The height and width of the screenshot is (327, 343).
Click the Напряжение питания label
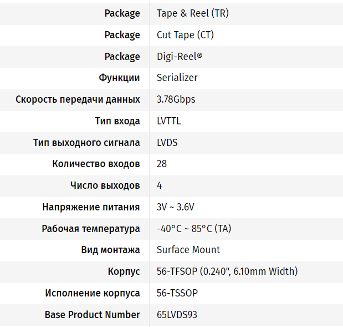coord(91,207)
